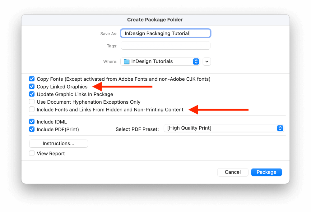Click the blue Package button
The width and height of the screenshot is (311, 212).
point(267,172)
